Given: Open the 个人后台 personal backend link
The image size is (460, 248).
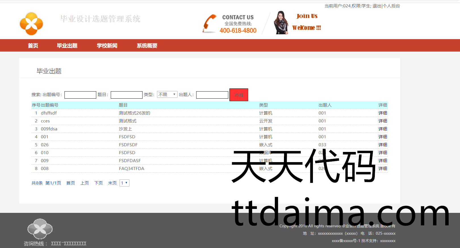Looking at the screenshot, I should [391, 6].
